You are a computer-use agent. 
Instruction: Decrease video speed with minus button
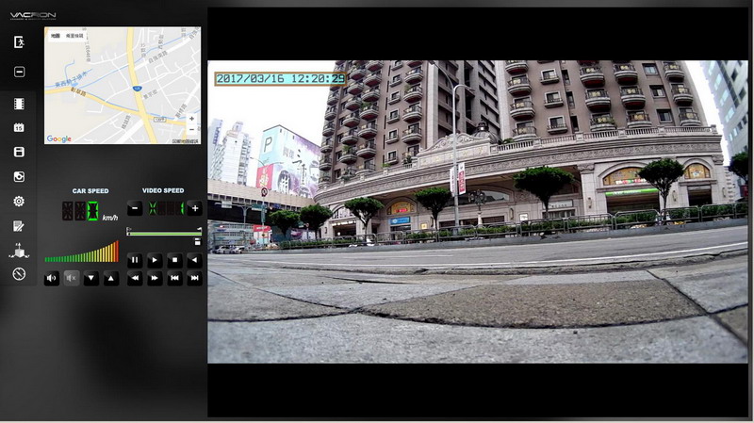pos(135,208)
